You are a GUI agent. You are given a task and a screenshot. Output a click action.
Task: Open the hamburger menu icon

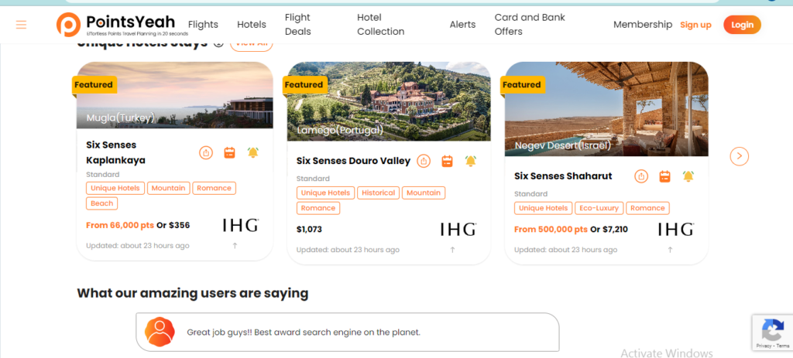tap(21, 25)
